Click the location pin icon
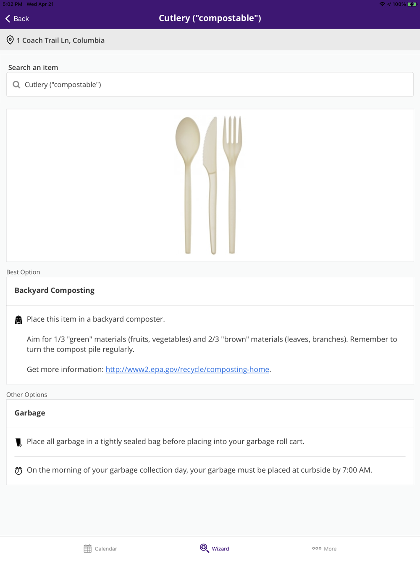This screenshot has height=561, width=420. [x=10, y=40]
